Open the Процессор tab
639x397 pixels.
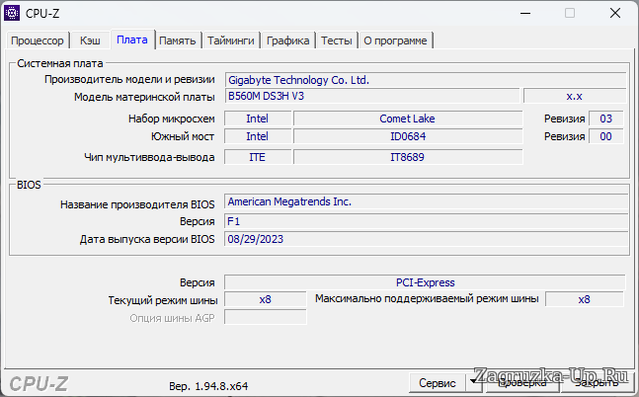38,40
